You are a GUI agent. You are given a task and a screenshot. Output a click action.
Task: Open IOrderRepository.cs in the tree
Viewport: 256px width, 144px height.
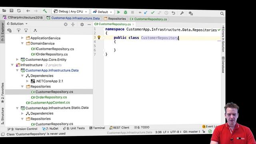50,54
